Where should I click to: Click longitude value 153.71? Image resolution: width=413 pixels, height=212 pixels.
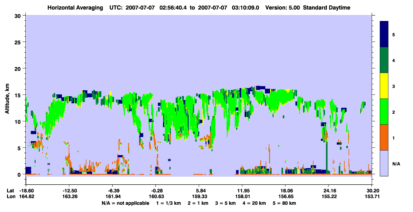372,196
